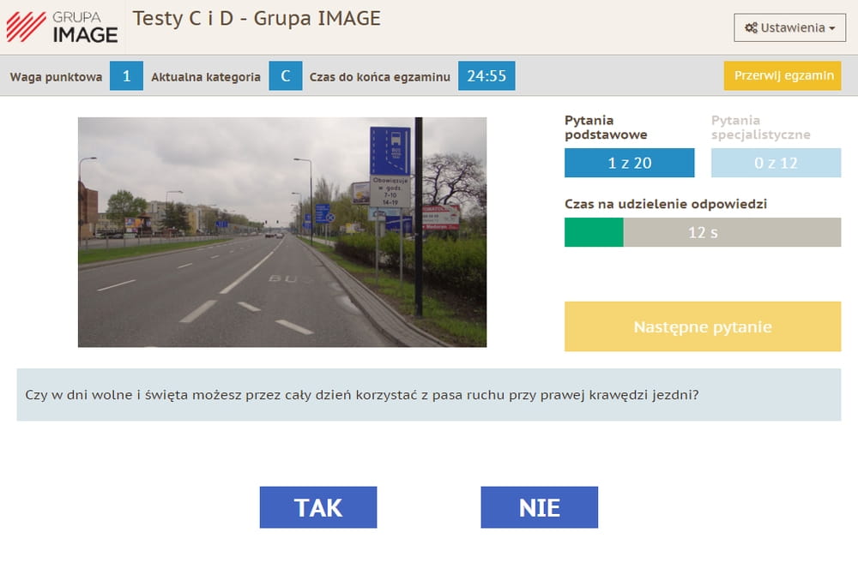Open the road photo with bus lane
This screenshot has width=858, height=586.
point(282,232)
